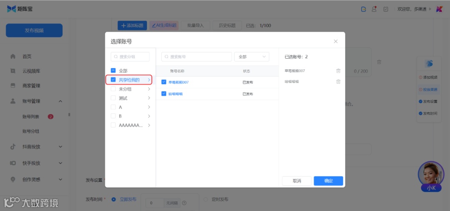Image resolution: width=450 pixels, height=211 pixels.
Task: Check the 未分组 group checkbox
Action: click(113, 89)
